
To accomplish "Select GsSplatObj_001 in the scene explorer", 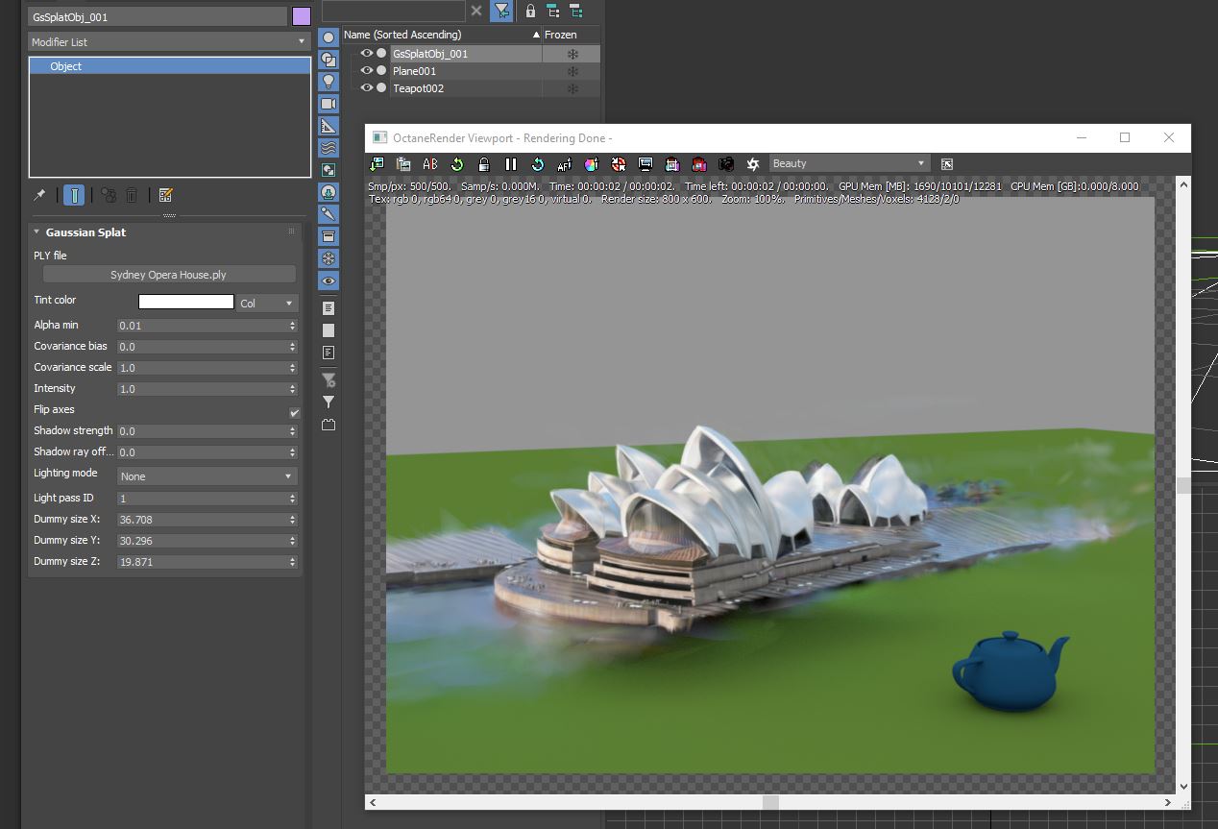I will point(430,54).
